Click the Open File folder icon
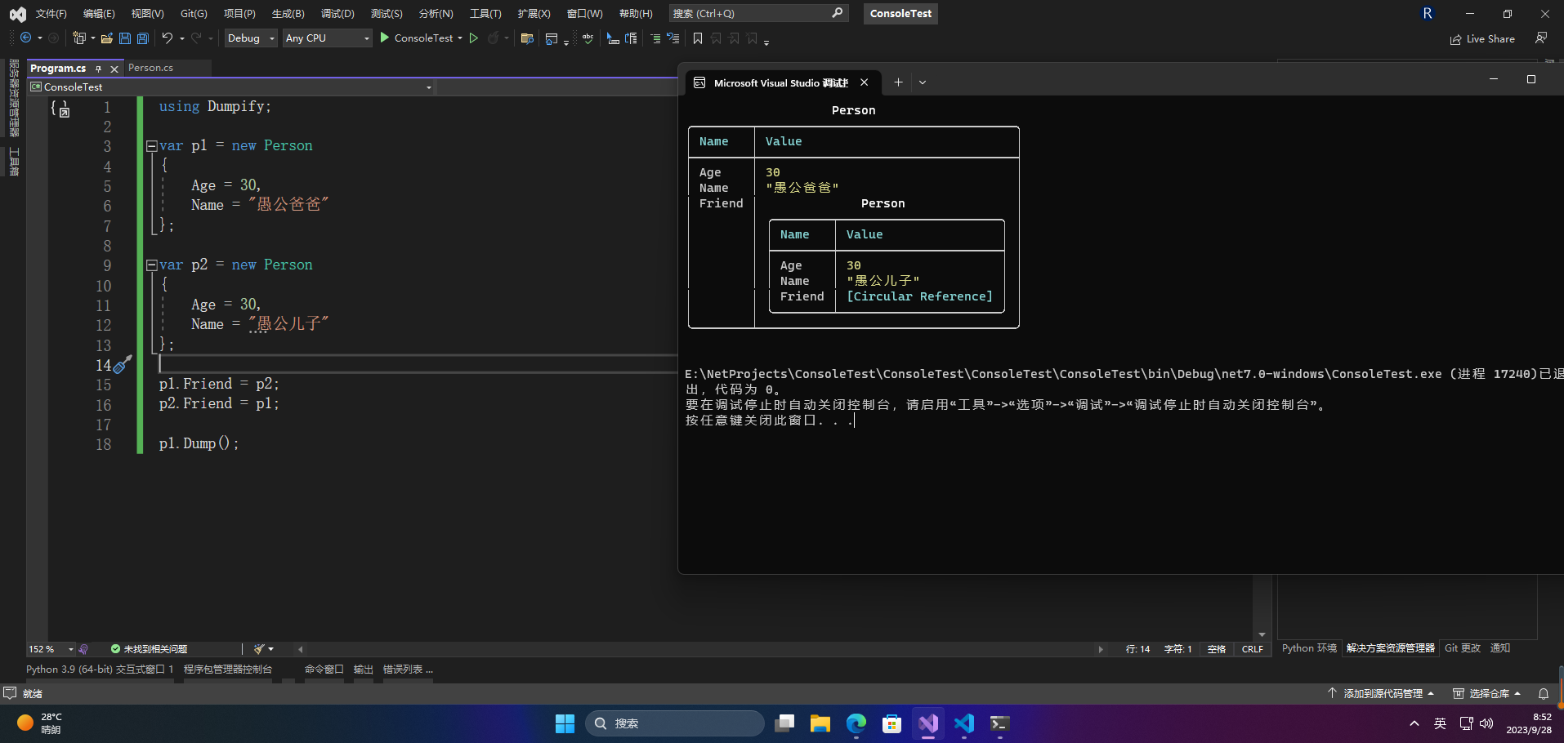 (106, 38)
